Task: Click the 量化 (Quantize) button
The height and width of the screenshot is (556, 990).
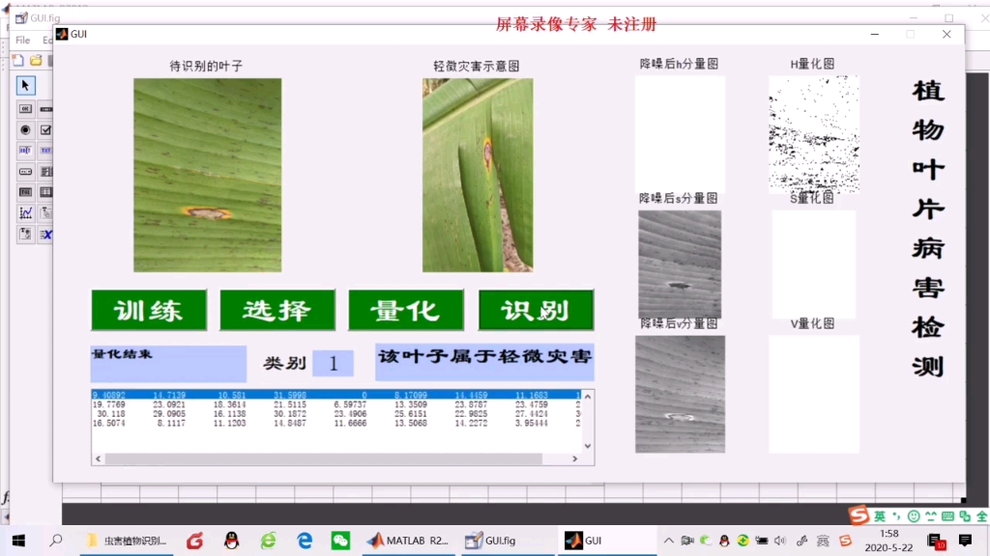Action: coord(405,310)
